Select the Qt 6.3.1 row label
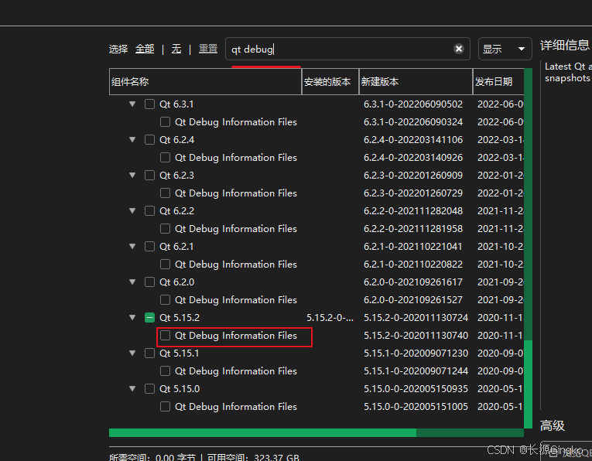The height and width of the screenshot is (461, 592). [176, 104]
